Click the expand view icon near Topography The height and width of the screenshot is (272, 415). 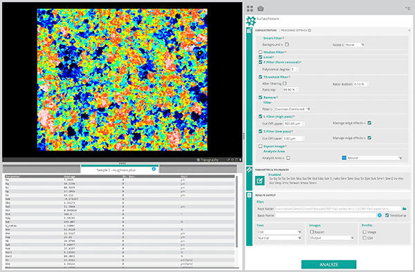228,159
